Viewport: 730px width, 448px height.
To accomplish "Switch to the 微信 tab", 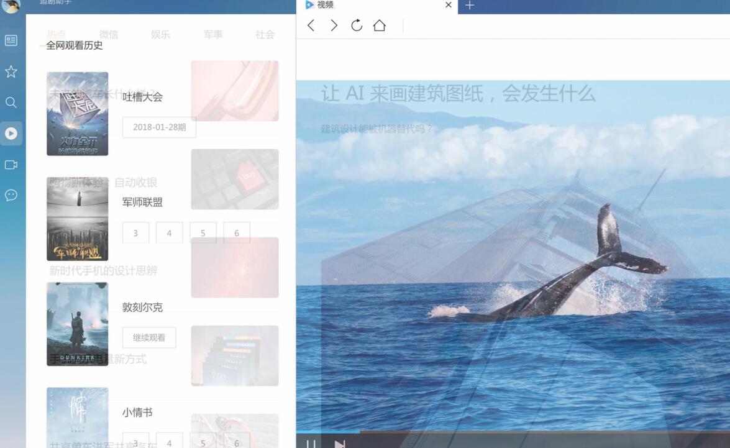I will (x=109, y=34).
